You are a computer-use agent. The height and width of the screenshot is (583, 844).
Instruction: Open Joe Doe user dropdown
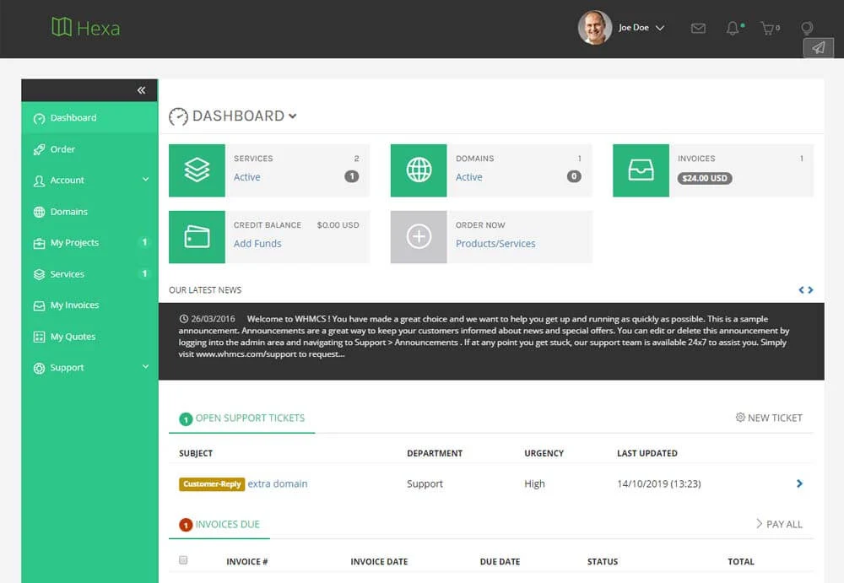click(641, 28)
